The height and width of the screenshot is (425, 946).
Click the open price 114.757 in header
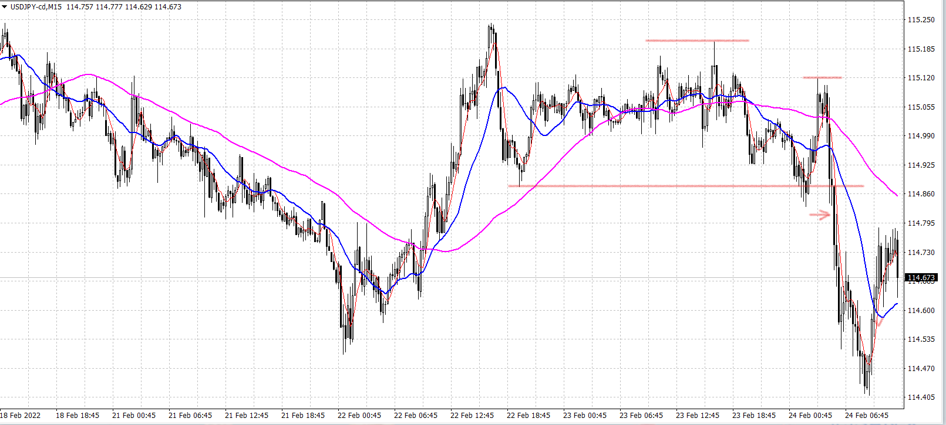click(79, 7)
